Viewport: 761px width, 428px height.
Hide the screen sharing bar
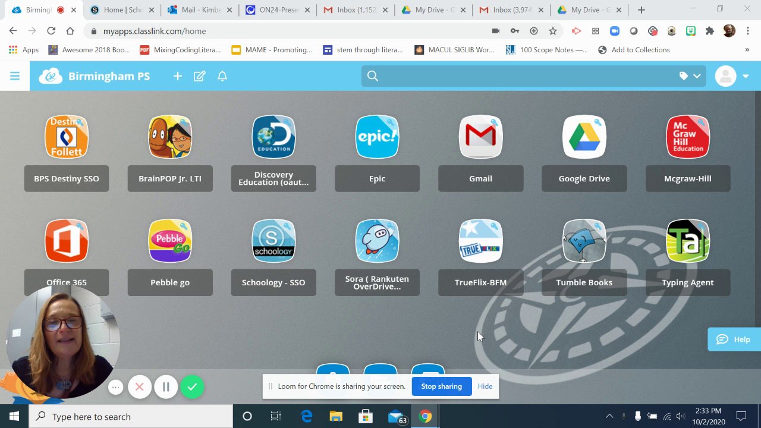pos(485,386)
